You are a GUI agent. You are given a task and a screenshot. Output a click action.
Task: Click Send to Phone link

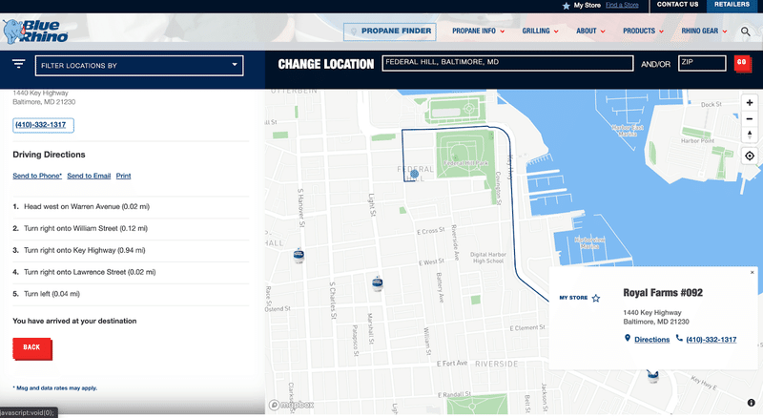pyautogui.click(x=37, y=176)
